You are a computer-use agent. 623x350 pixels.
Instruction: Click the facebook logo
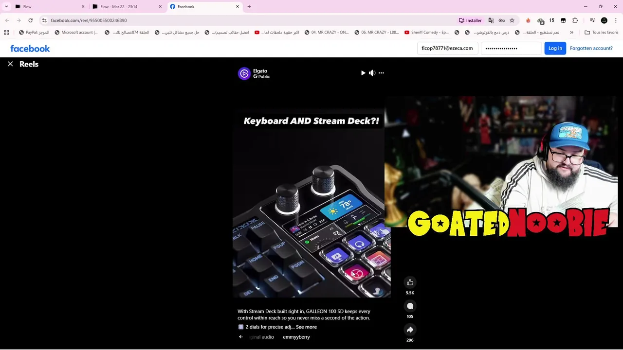click(30, 49)
